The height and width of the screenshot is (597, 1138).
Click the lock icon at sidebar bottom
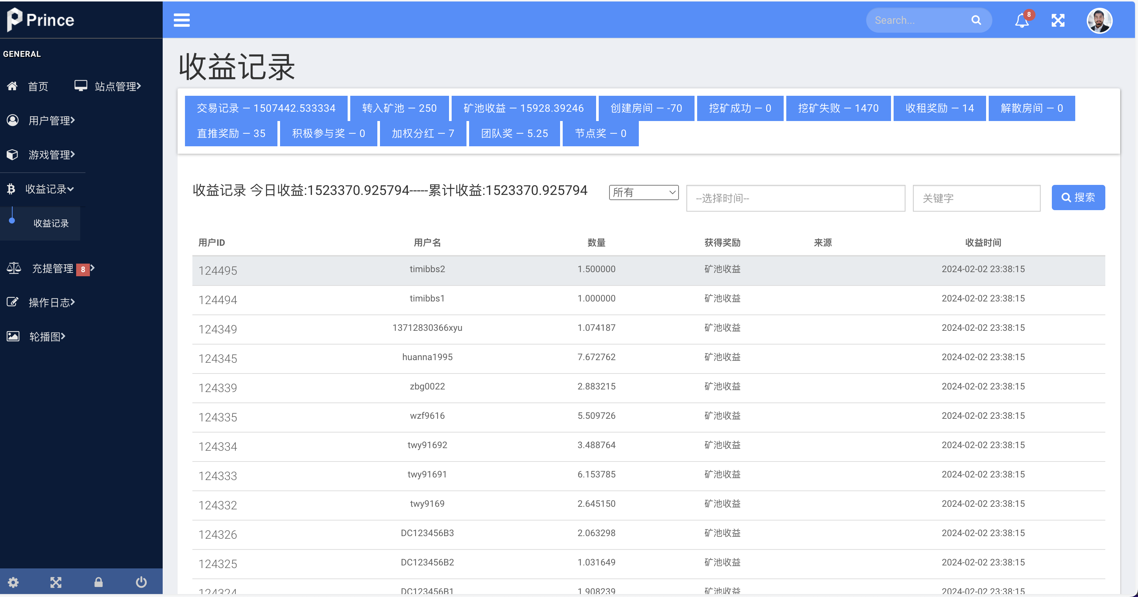[98, 582]
